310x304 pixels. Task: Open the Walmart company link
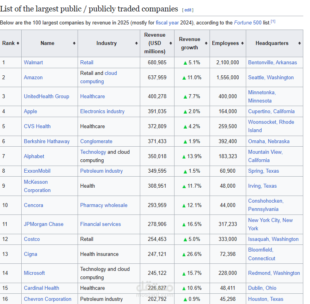[33, 63]
